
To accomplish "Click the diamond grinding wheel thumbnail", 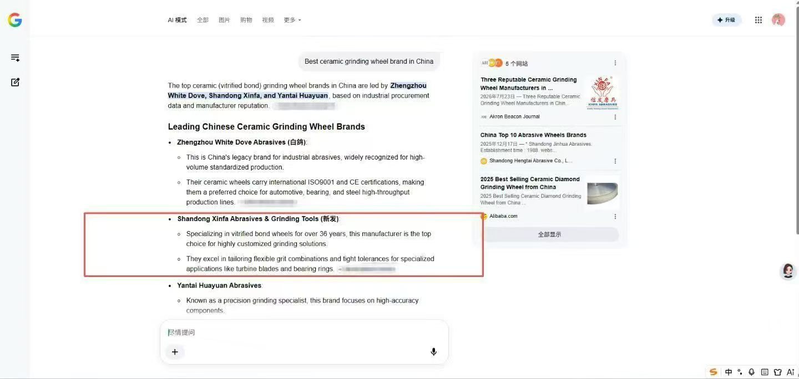I will [x=603, y=193].
